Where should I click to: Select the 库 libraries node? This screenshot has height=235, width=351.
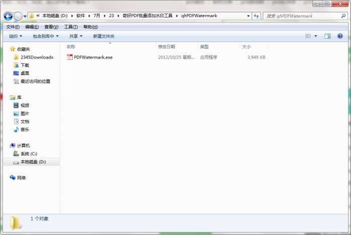pyautogui.click(x=19, y=97)
